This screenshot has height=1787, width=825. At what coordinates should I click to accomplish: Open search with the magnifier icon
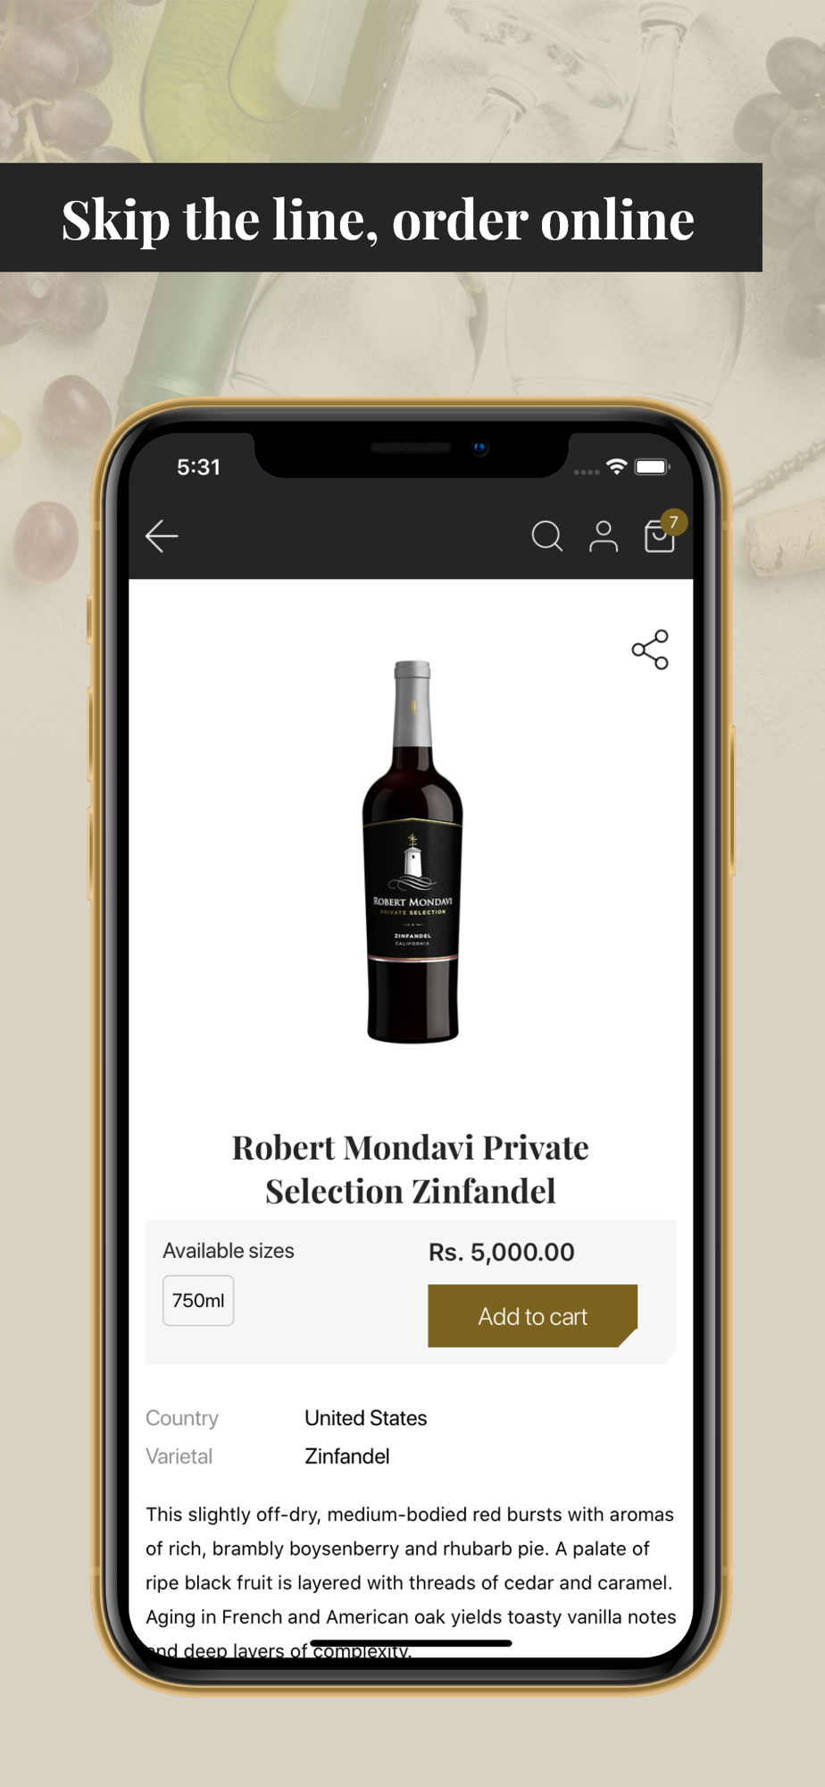click(546, 536)
